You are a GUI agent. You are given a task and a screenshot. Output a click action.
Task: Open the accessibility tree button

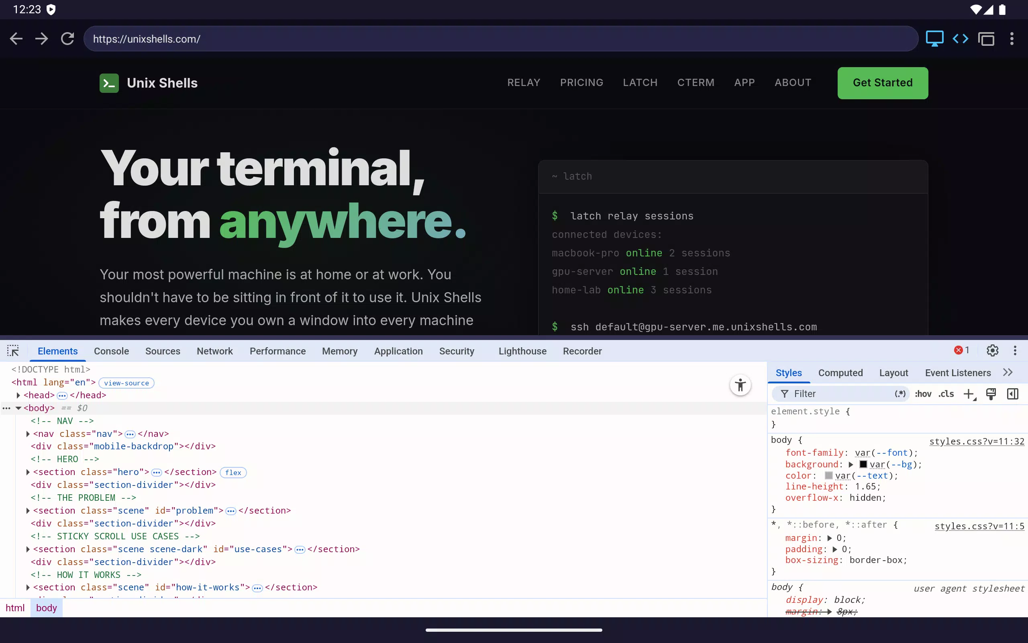point(740,385)
